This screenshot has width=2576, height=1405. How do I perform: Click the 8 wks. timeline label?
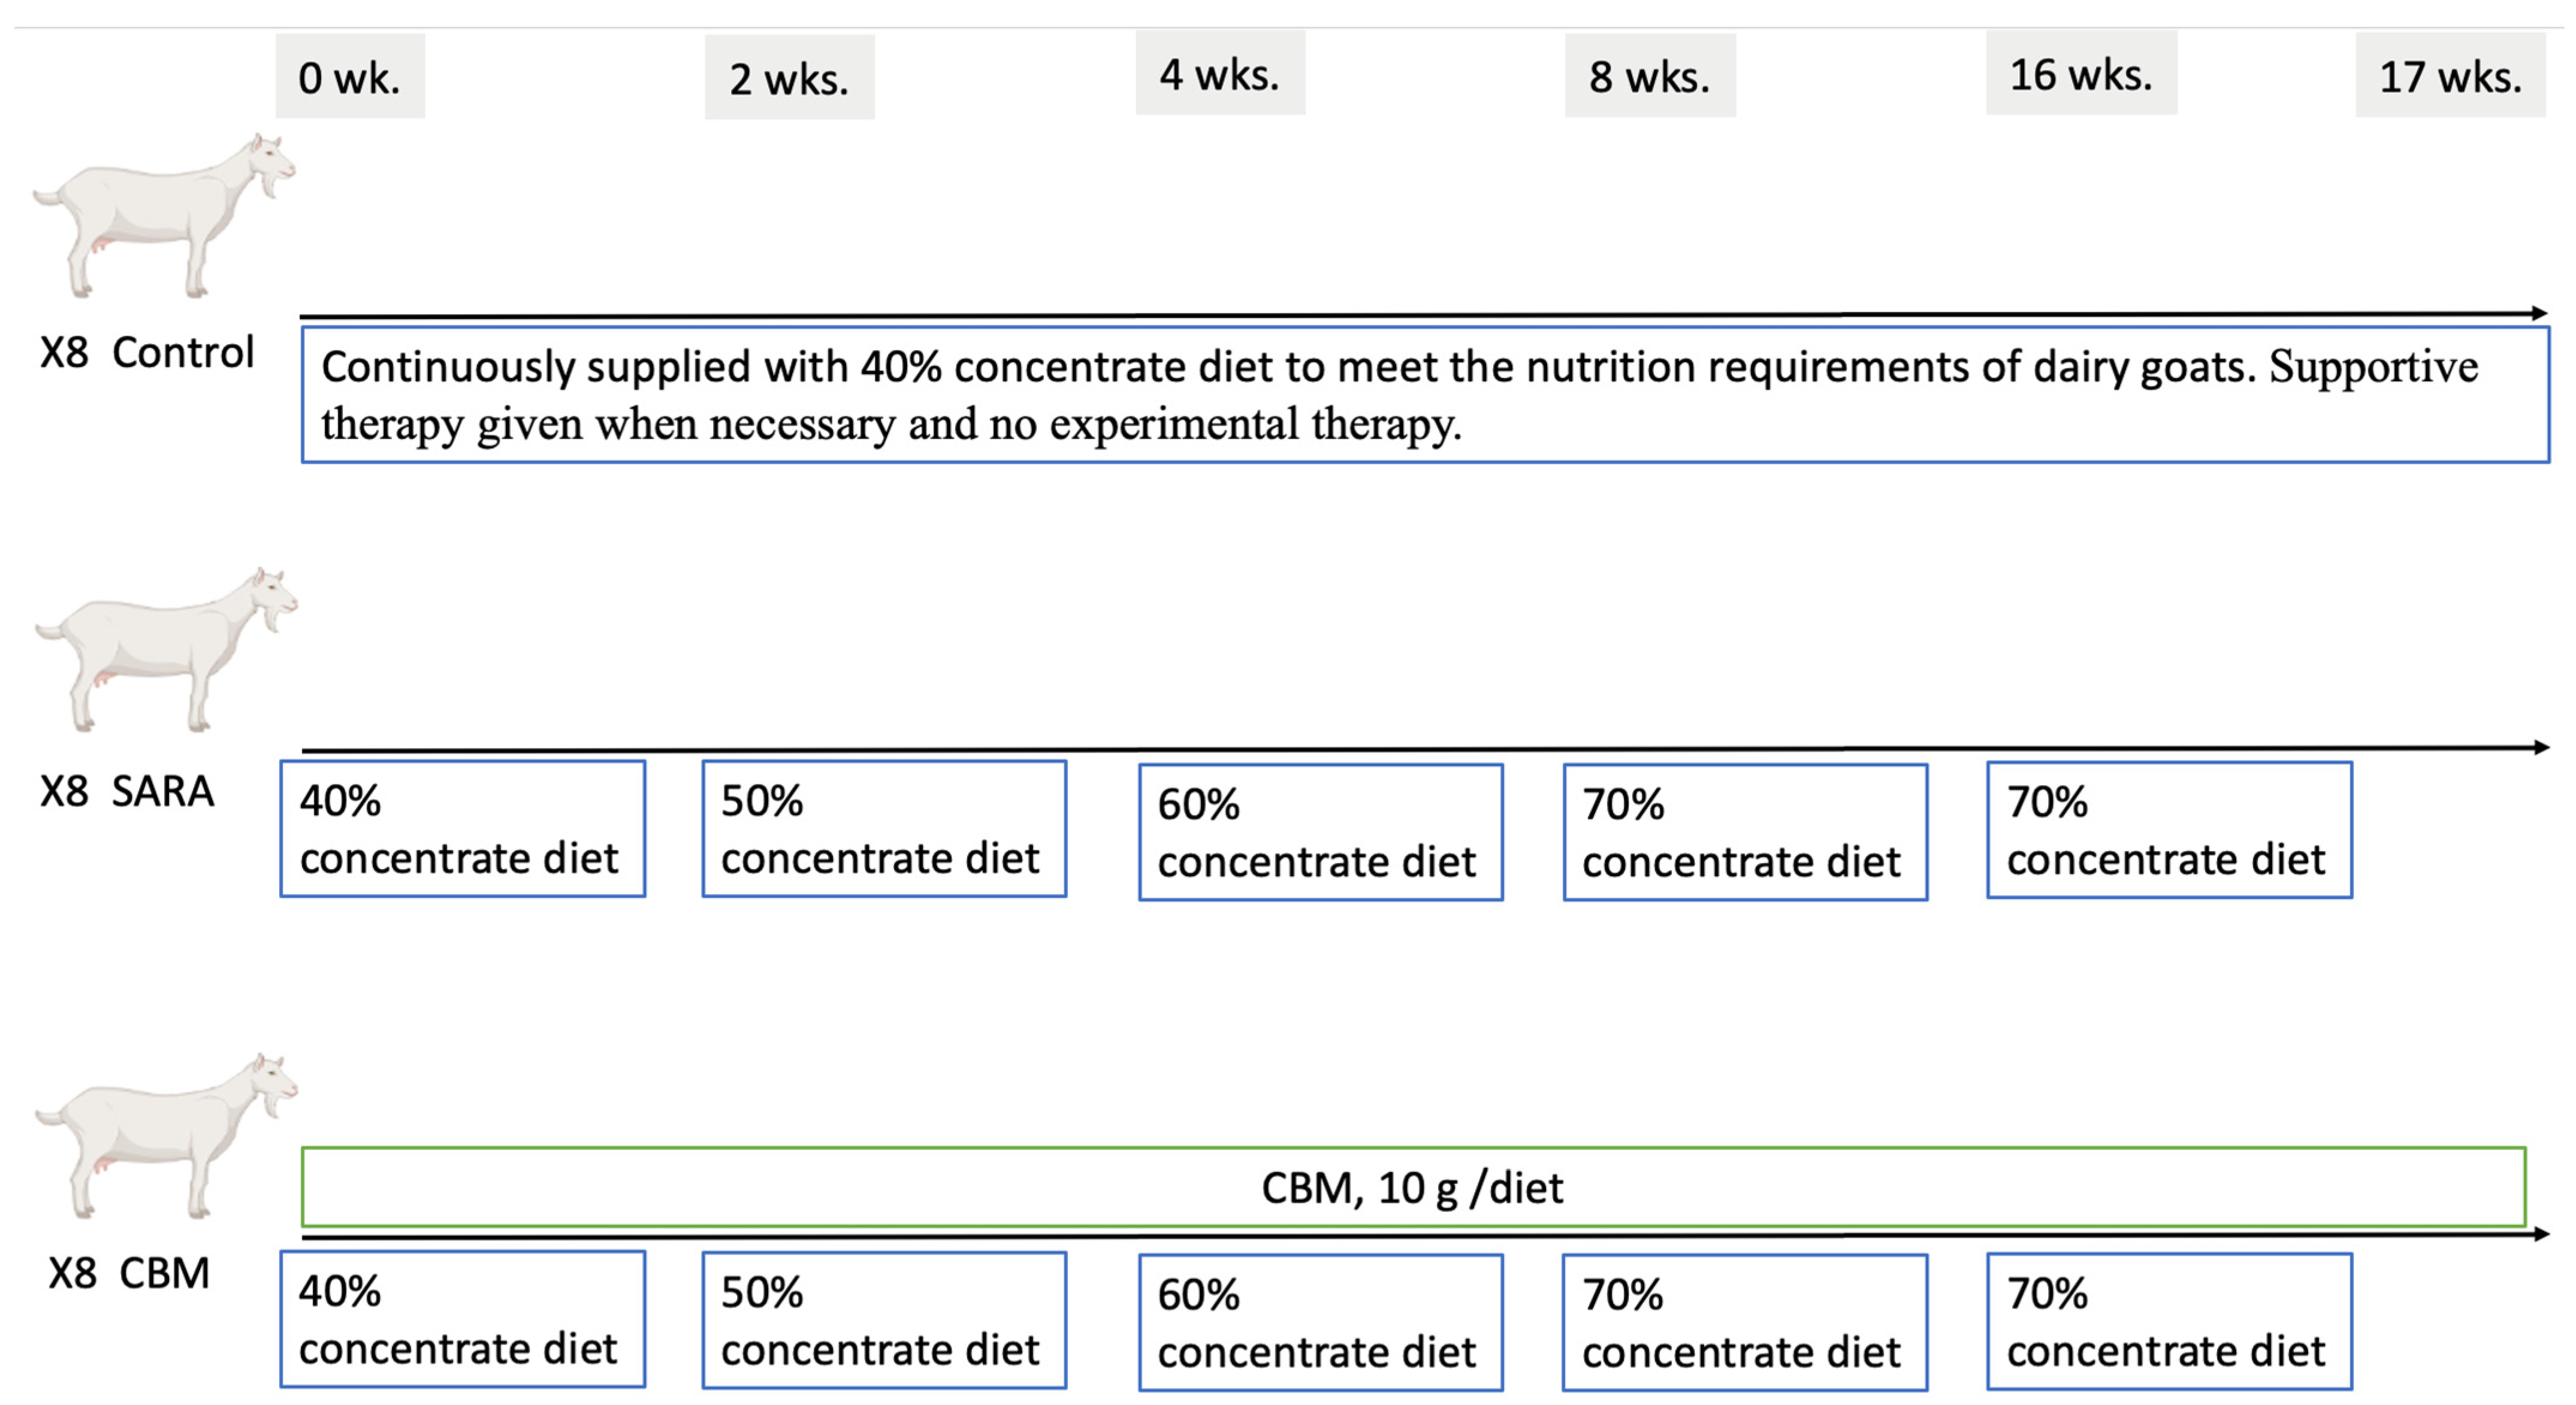[x=1650, y=76]
